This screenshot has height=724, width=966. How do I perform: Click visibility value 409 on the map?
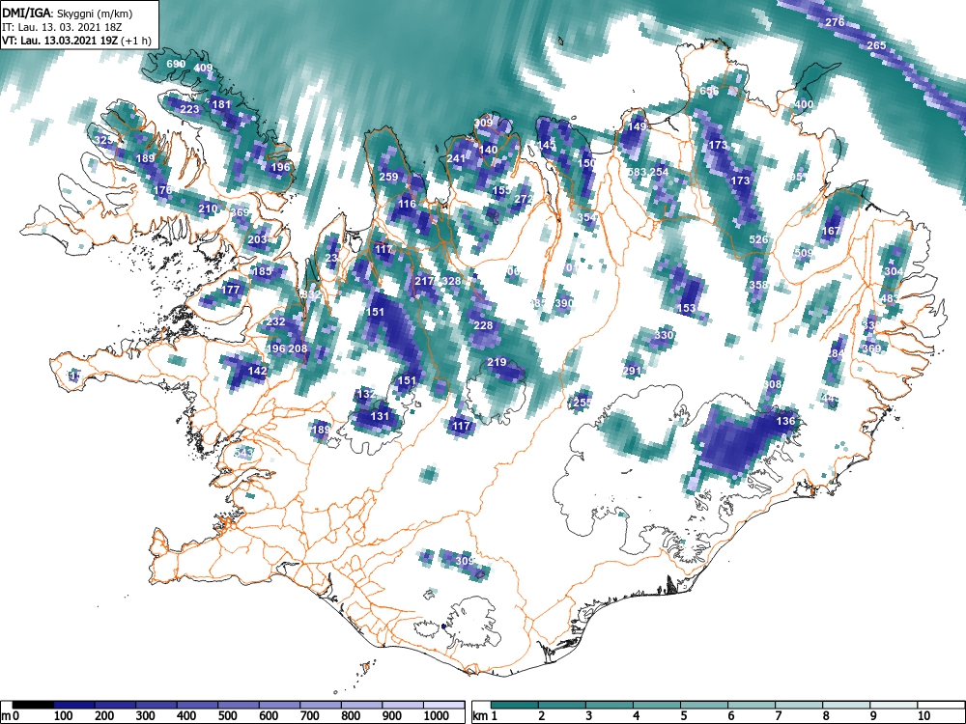click(x=203, y=68)
